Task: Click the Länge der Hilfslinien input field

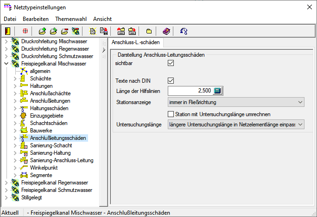Action: click(190, 91)
